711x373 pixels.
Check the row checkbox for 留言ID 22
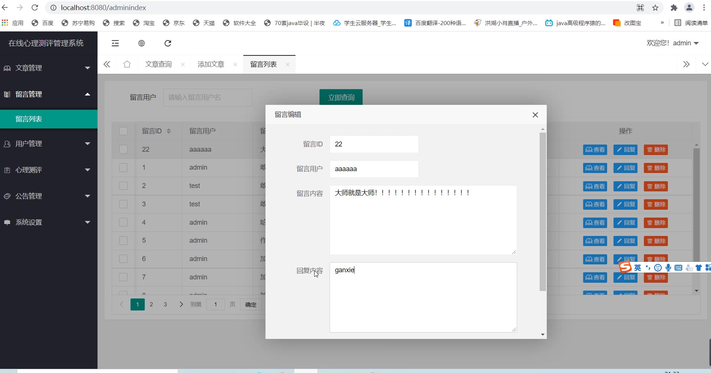point(123,149)
